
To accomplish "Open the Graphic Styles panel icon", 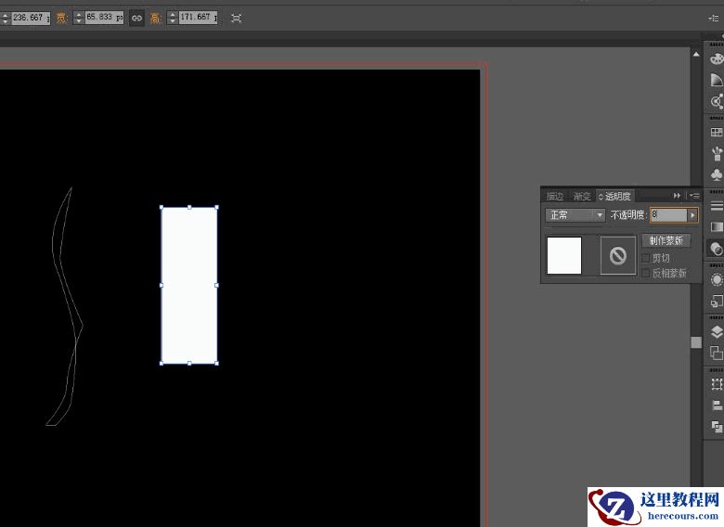I will click(717, 301).
